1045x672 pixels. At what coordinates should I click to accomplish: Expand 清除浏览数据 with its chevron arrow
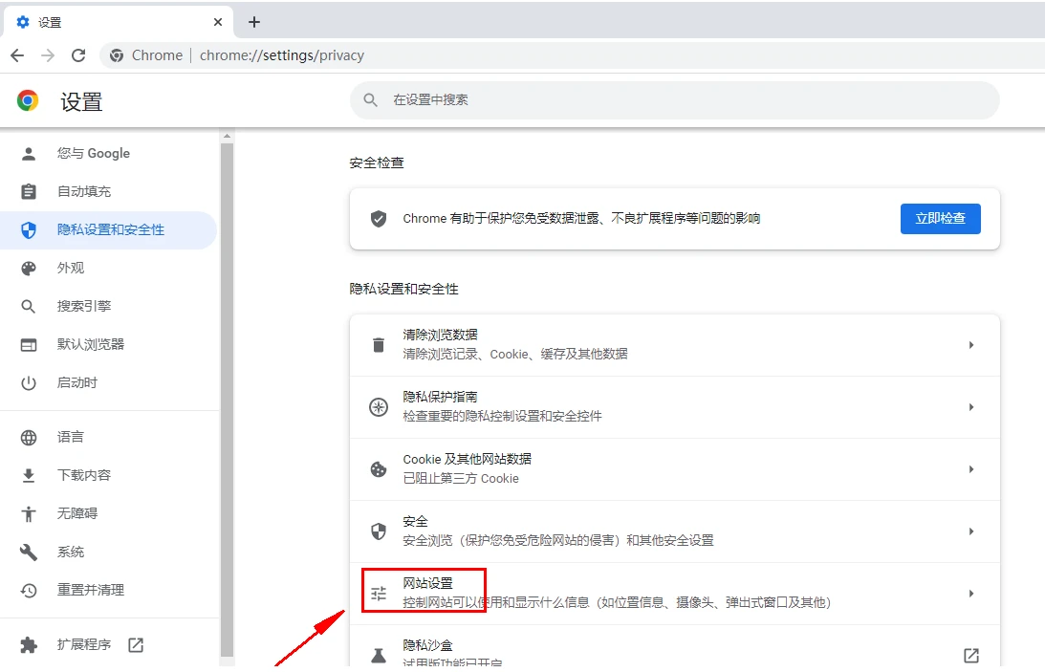click(x=971, y=344)
